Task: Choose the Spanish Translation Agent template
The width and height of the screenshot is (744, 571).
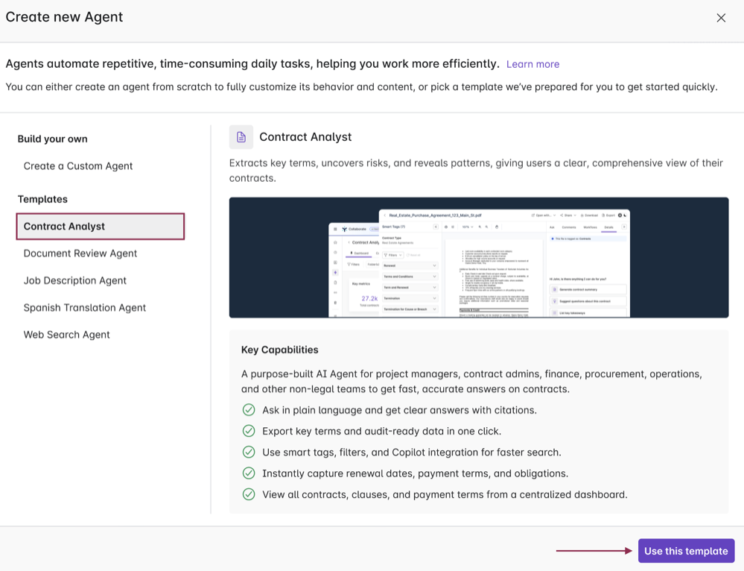Action: 85,307
